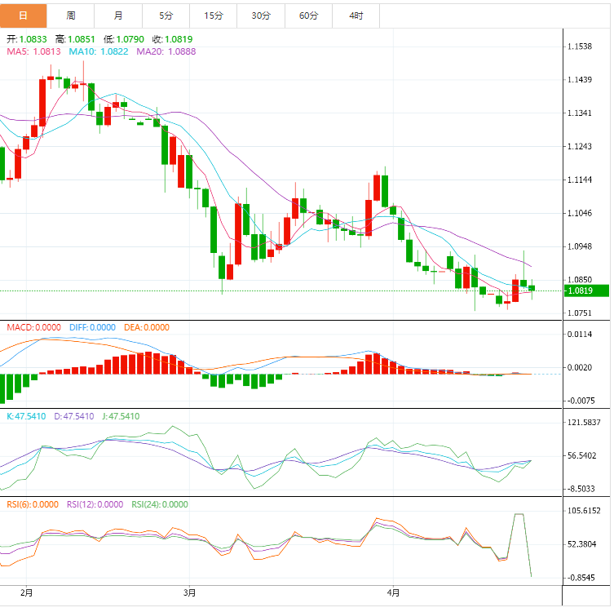The height and width of the screenshot is (612, 614).
Task: Select the daily 日 timeframe tab
Action: pyautogui.click(x=23, y=16)
